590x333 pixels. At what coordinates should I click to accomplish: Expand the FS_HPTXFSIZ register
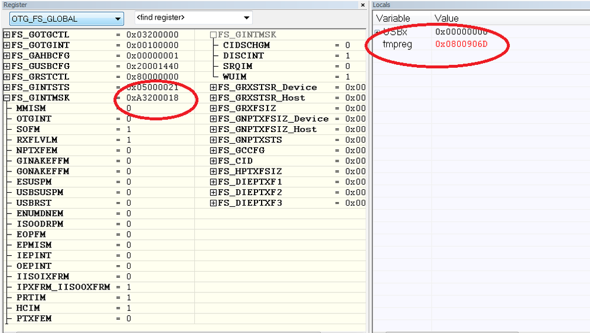click(213, 171)
